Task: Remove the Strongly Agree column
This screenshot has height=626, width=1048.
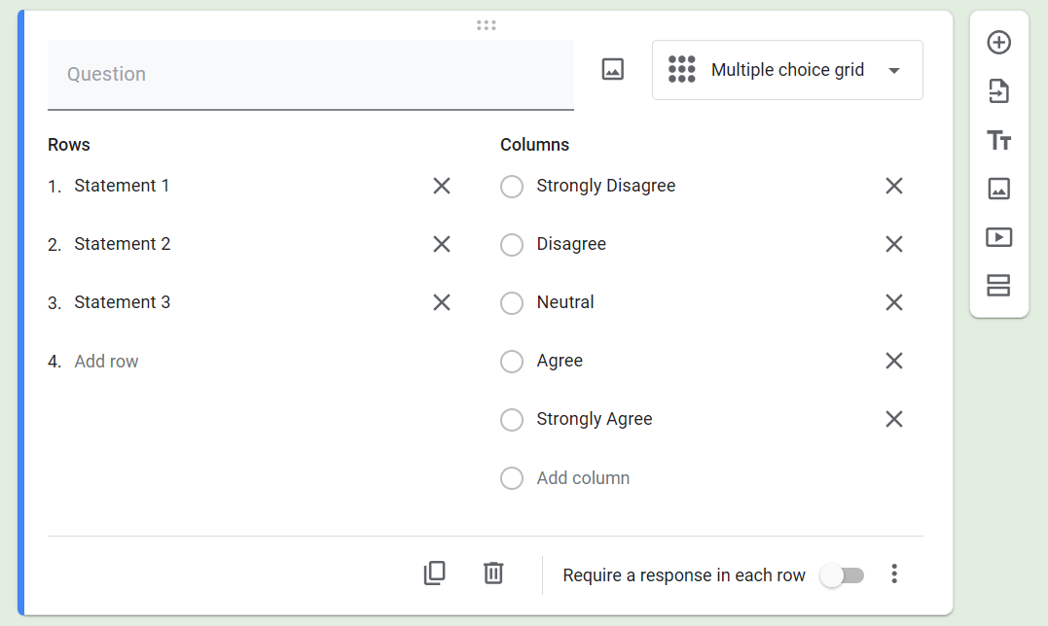Action: coord(894,419)
